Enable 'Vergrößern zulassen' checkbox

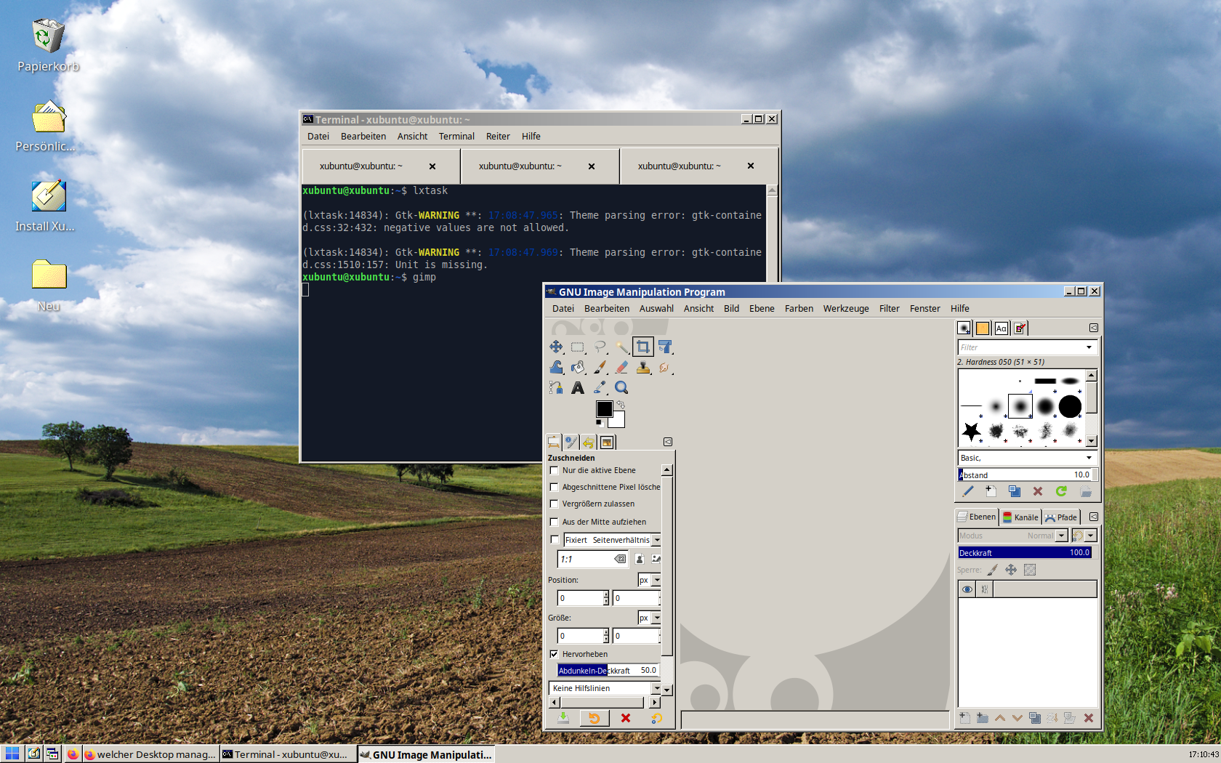(555, 504)
